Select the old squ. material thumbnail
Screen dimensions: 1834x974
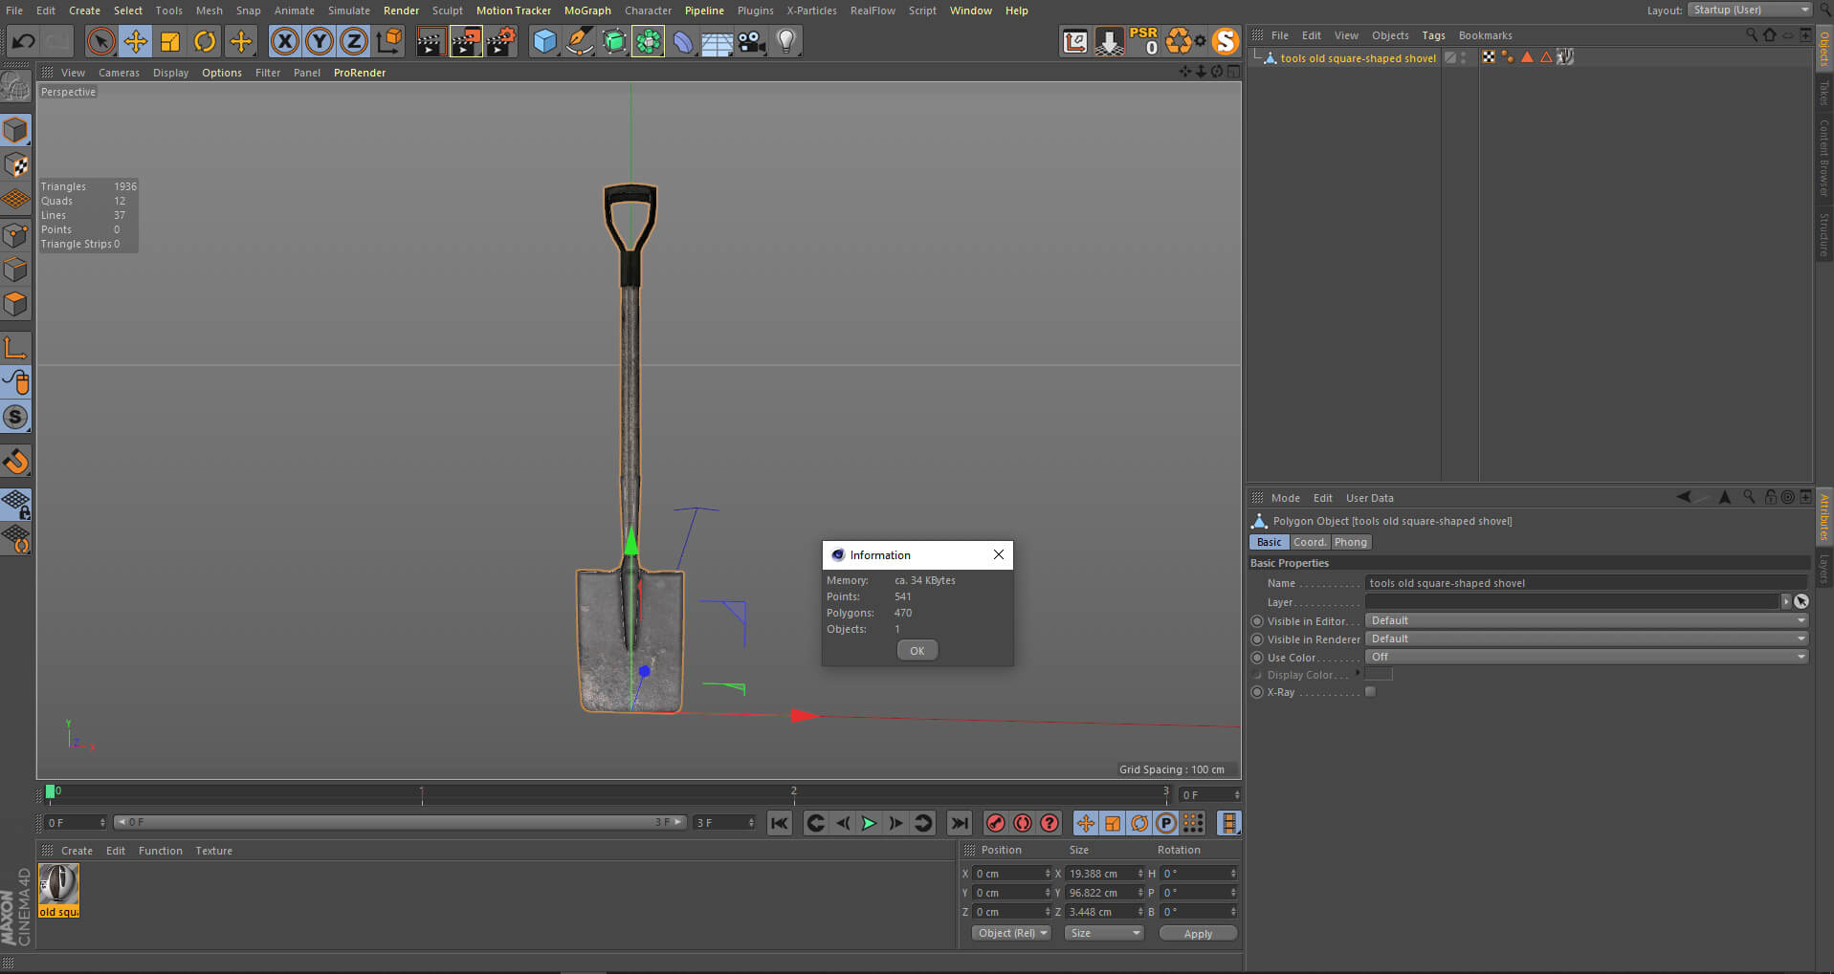tap(58, 890)
